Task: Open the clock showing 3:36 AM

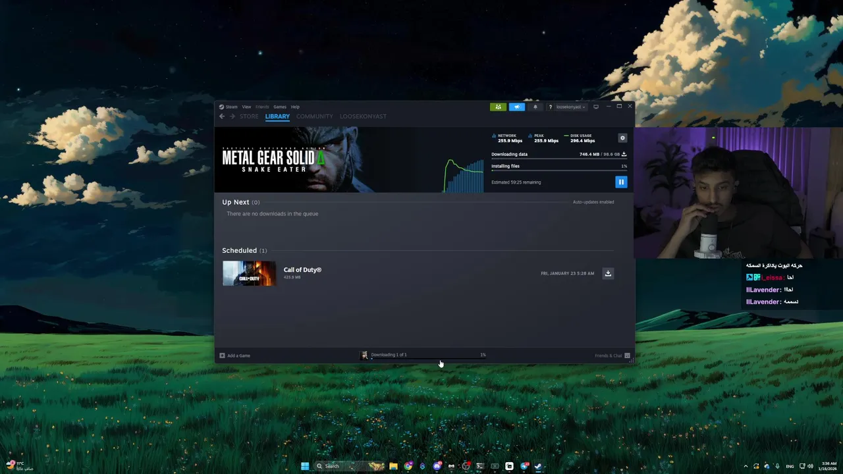Action: [x=829, y=466]
